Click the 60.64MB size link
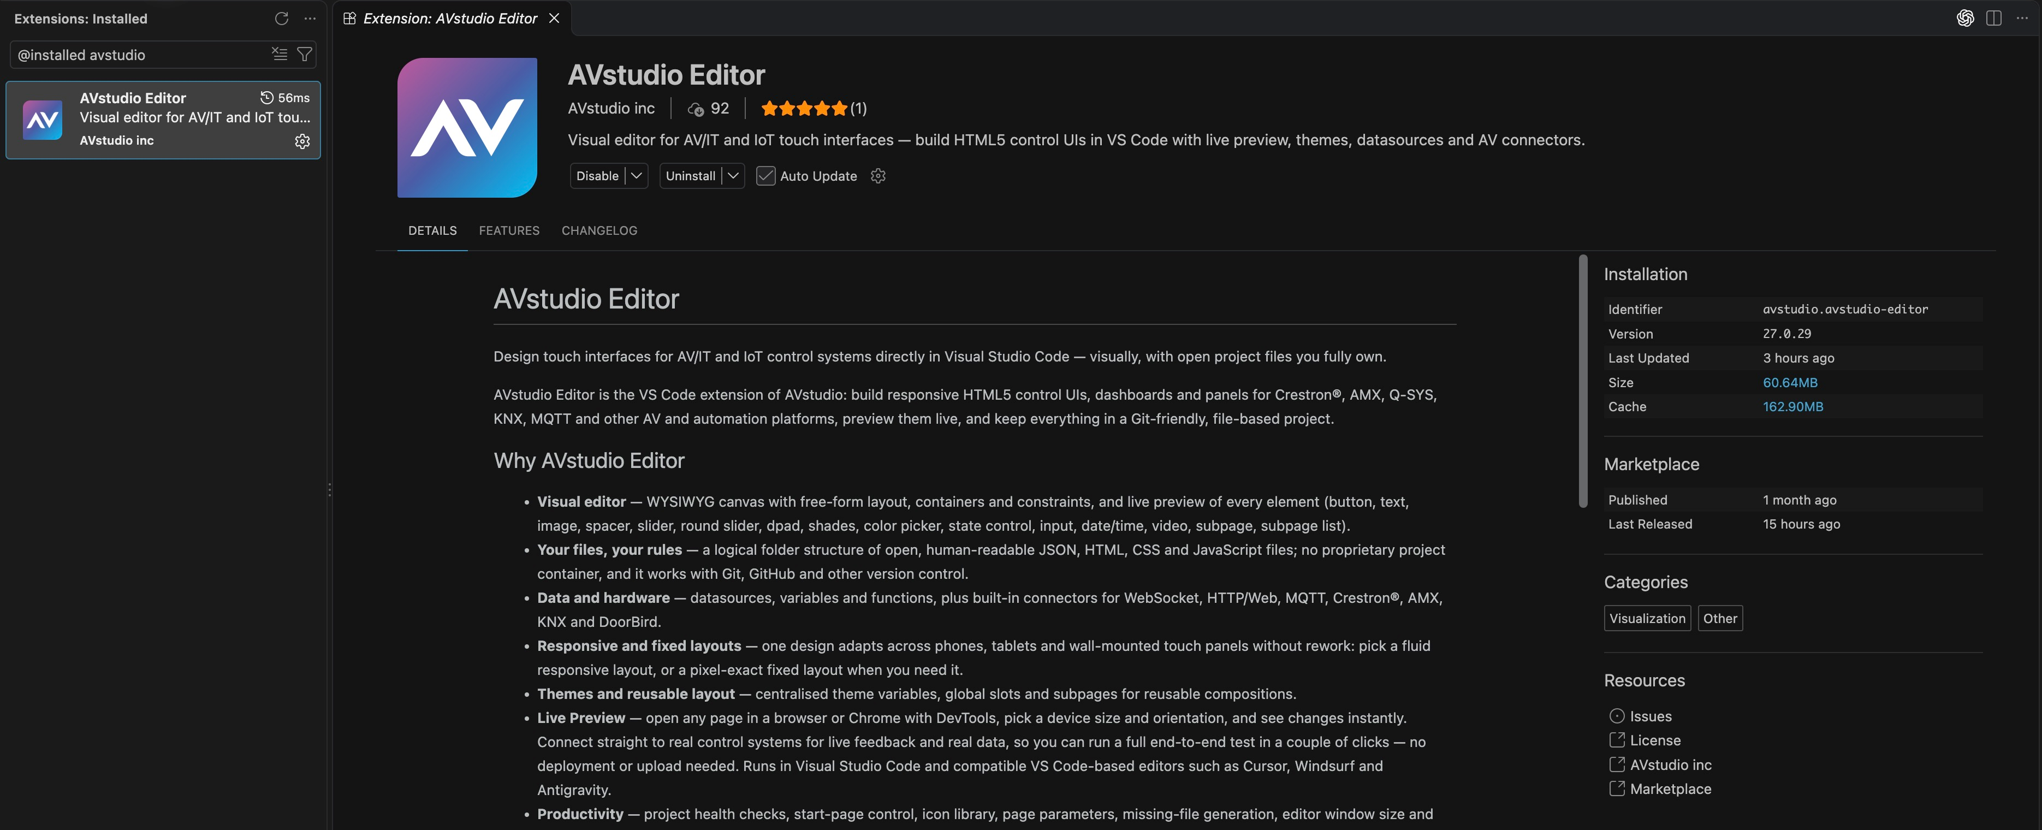The width and height of the screenshot is (2042, 830). pos(1790,382)
